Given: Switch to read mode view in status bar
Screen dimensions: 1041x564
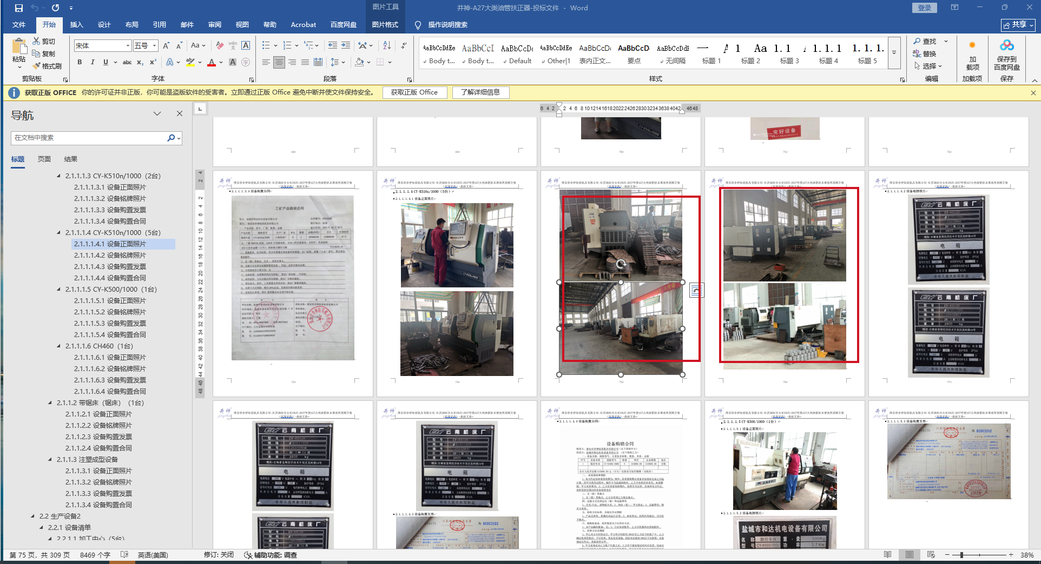Looking at the screenshot, I should pos(887,555).
